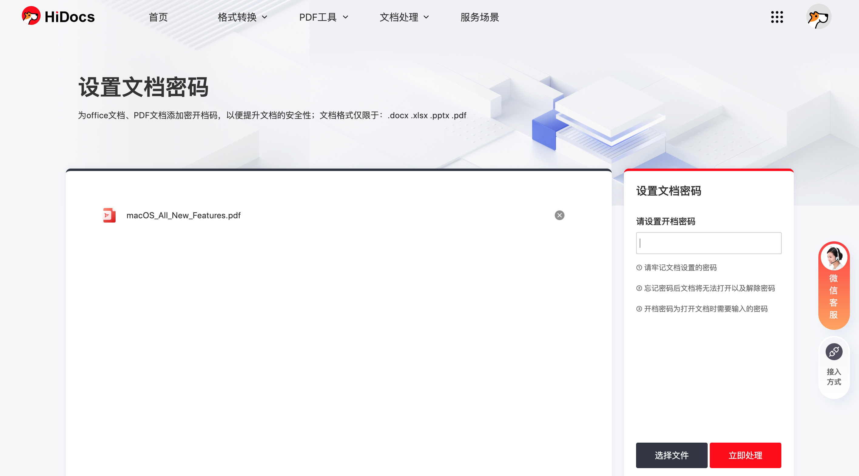Select the macOS_All_New_Features.pdf file name

pos(184,215)
